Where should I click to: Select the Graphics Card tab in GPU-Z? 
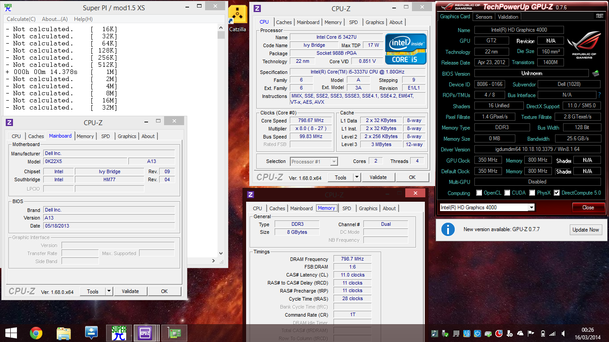click(455, 16)
